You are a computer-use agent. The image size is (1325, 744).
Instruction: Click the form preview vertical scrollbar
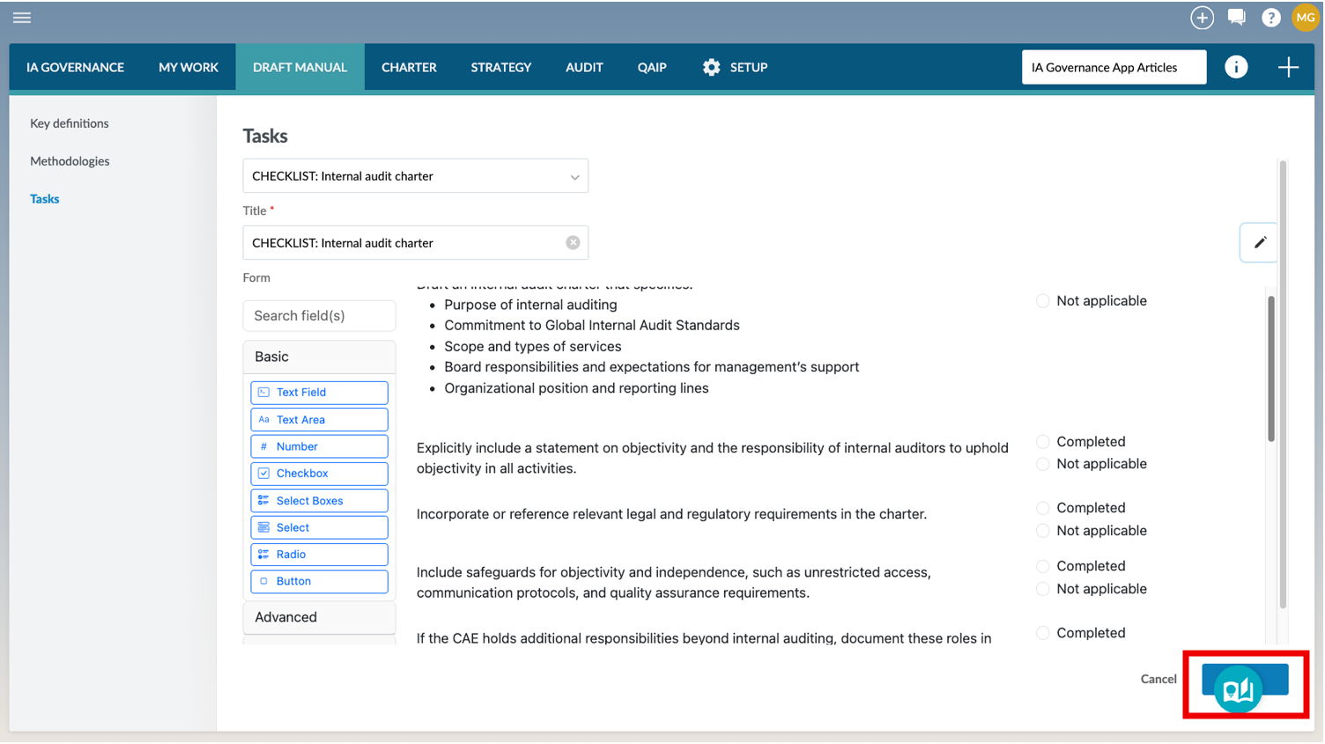click(1270, 369)
